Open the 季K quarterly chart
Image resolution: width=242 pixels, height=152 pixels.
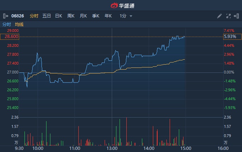point(96,16)
